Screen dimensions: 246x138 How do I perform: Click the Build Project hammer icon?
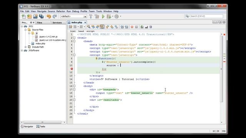click(91, 16)
